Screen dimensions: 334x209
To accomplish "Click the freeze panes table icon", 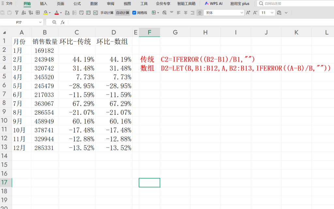I will [x=154, y=13].
